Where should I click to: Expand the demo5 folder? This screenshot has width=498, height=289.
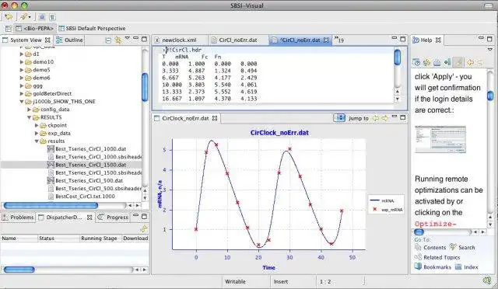(22, 70)
